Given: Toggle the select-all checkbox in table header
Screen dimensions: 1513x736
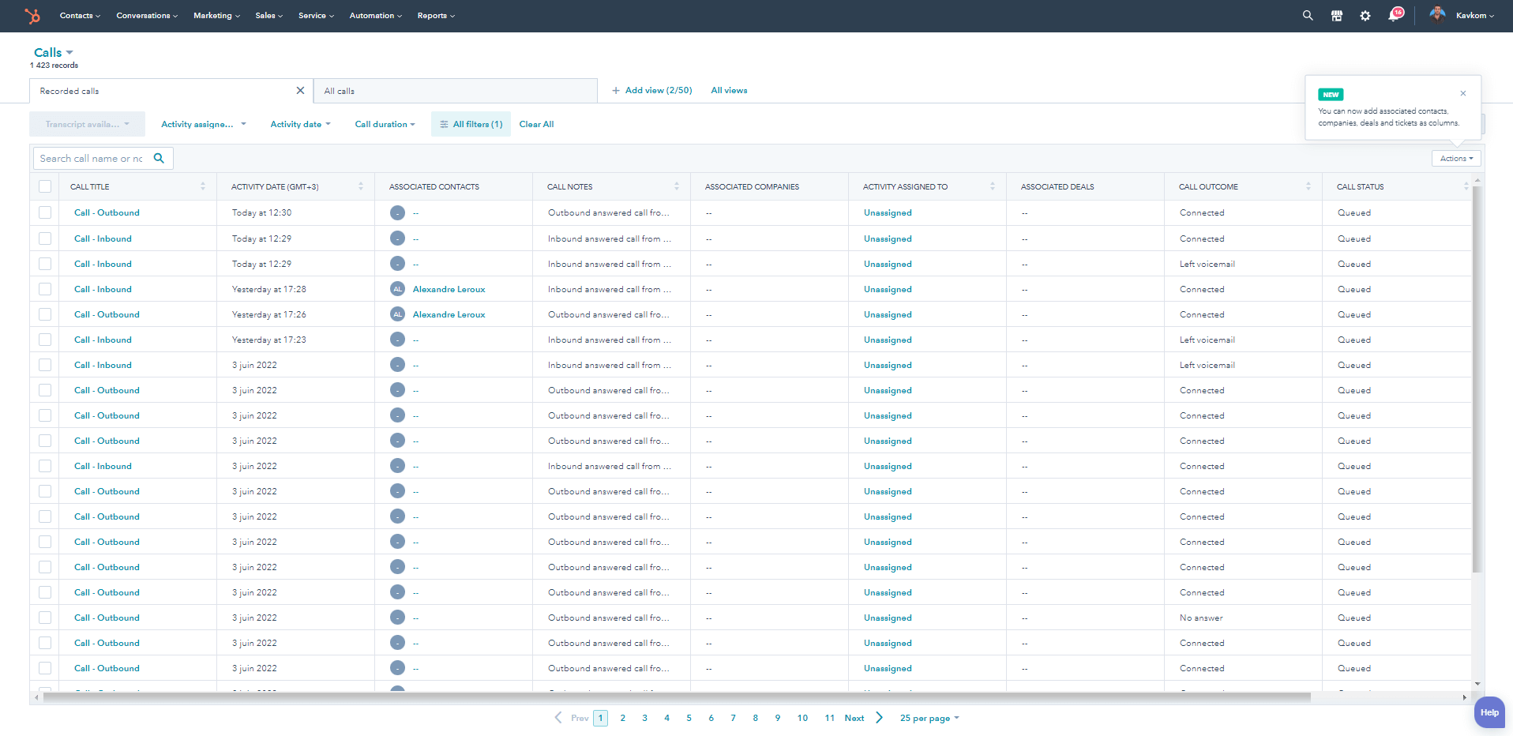Looking at the screenshot, I should (45, 187).
